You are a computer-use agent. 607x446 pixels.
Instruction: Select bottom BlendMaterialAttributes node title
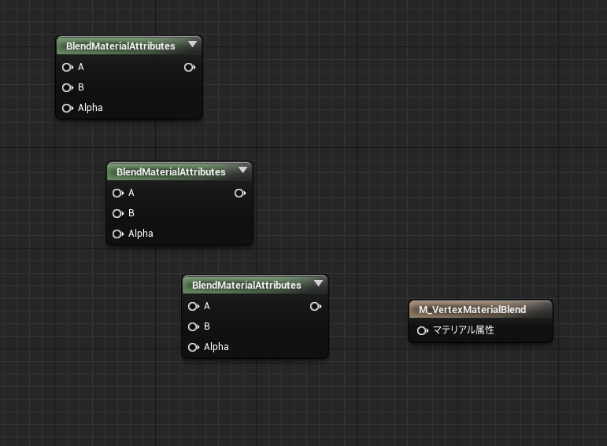(x=246, y=285)
